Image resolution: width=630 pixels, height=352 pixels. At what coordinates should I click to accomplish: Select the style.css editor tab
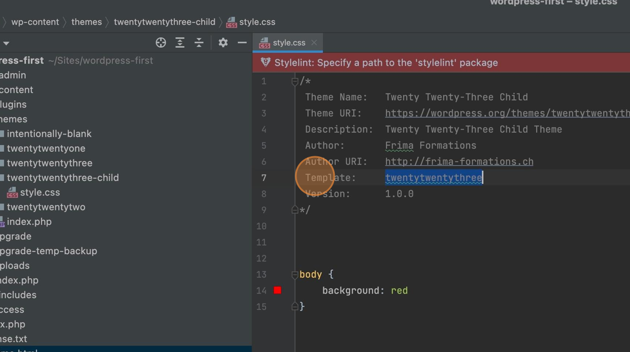(289, 43)
